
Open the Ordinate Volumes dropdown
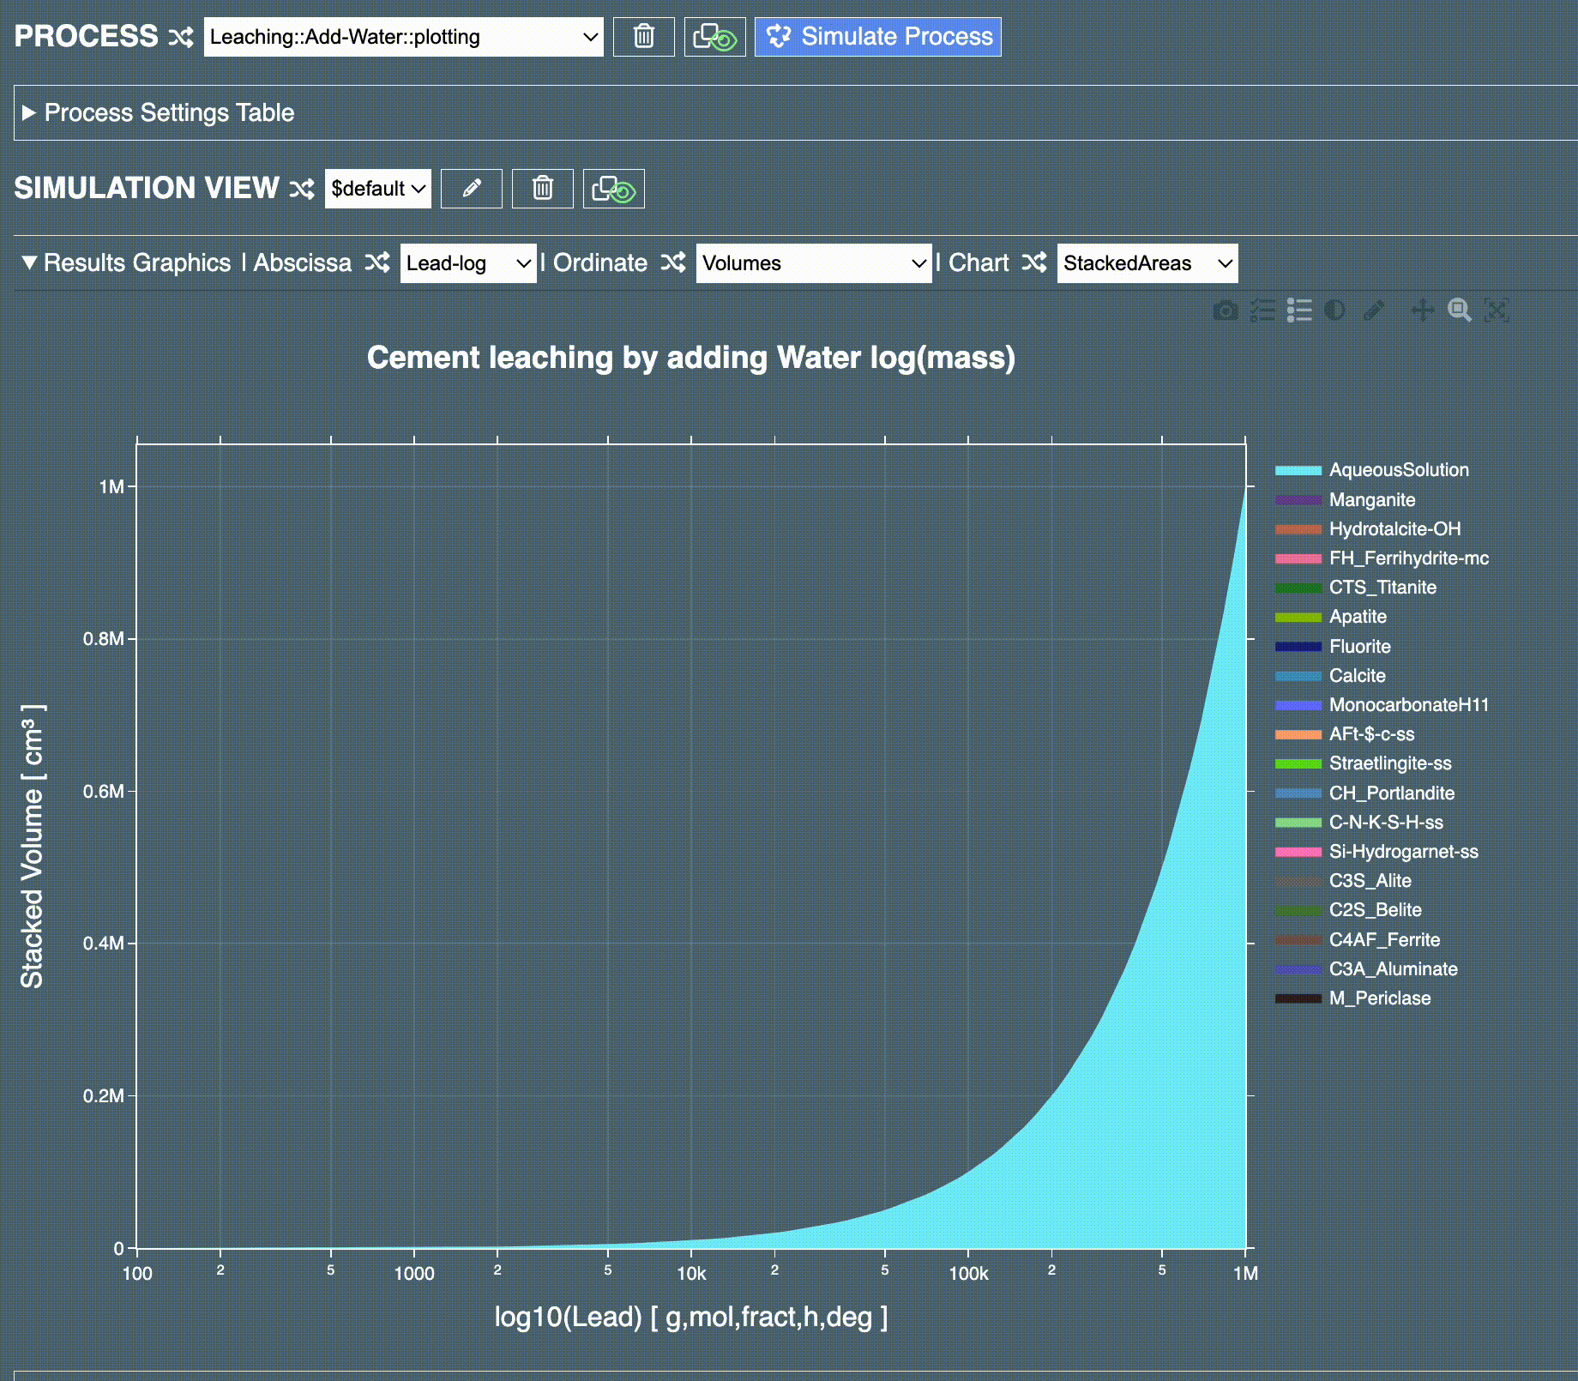(813, 263)
